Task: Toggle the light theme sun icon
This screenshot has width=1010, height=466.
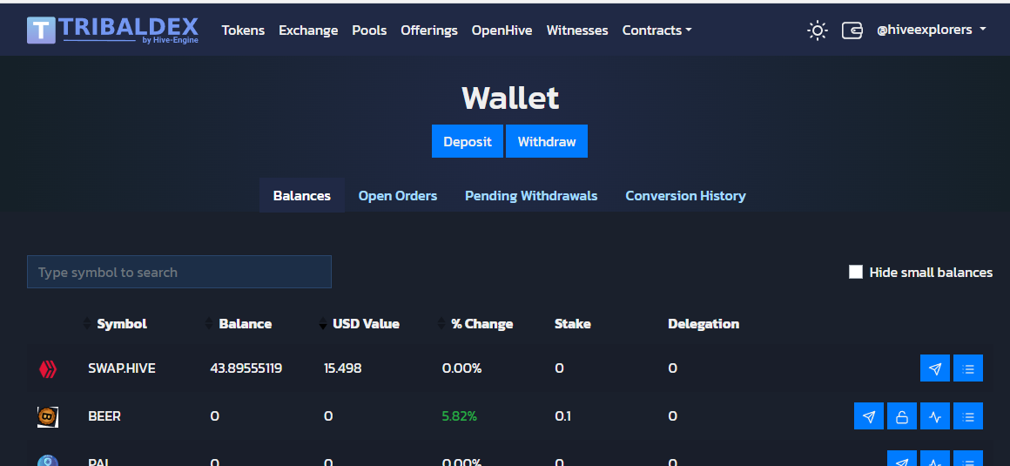Action: click(x=817, y=30)
